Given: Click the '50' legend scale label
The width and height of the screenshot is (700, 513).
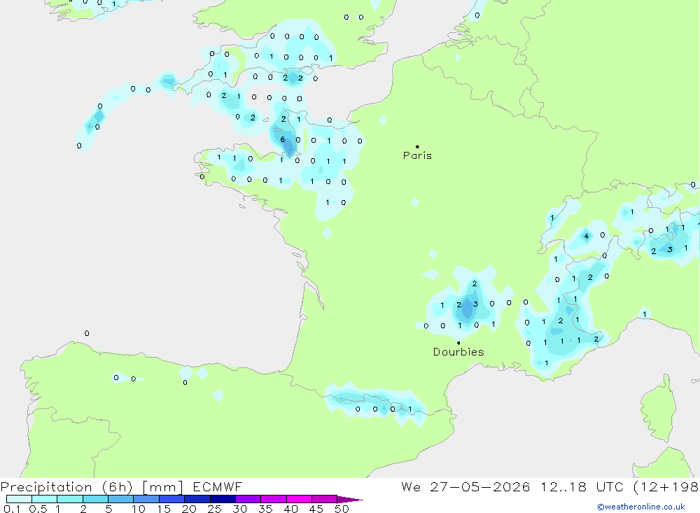Looking at the screenshot, I should (342, 509).
